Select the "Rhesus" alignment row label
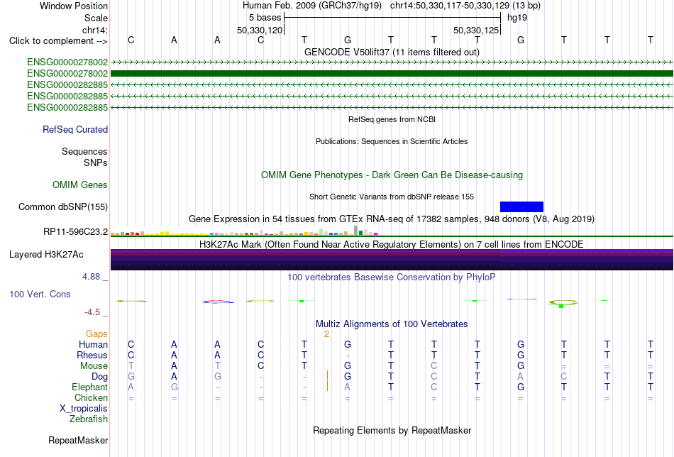Image resolution: width=674 pixels, height=457 pixels. (x=92, y=355)
